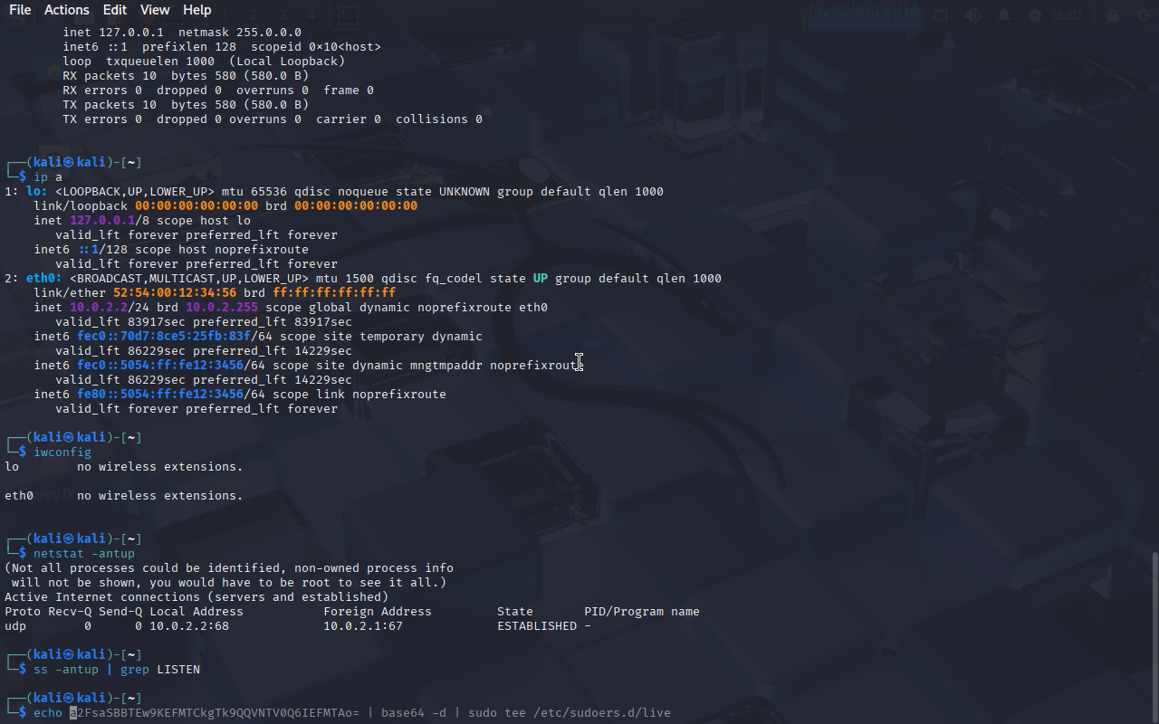Click the 'PID/Program name' column header
Viewport: 1159px width, 724px height.
click(x=642, y=611)
